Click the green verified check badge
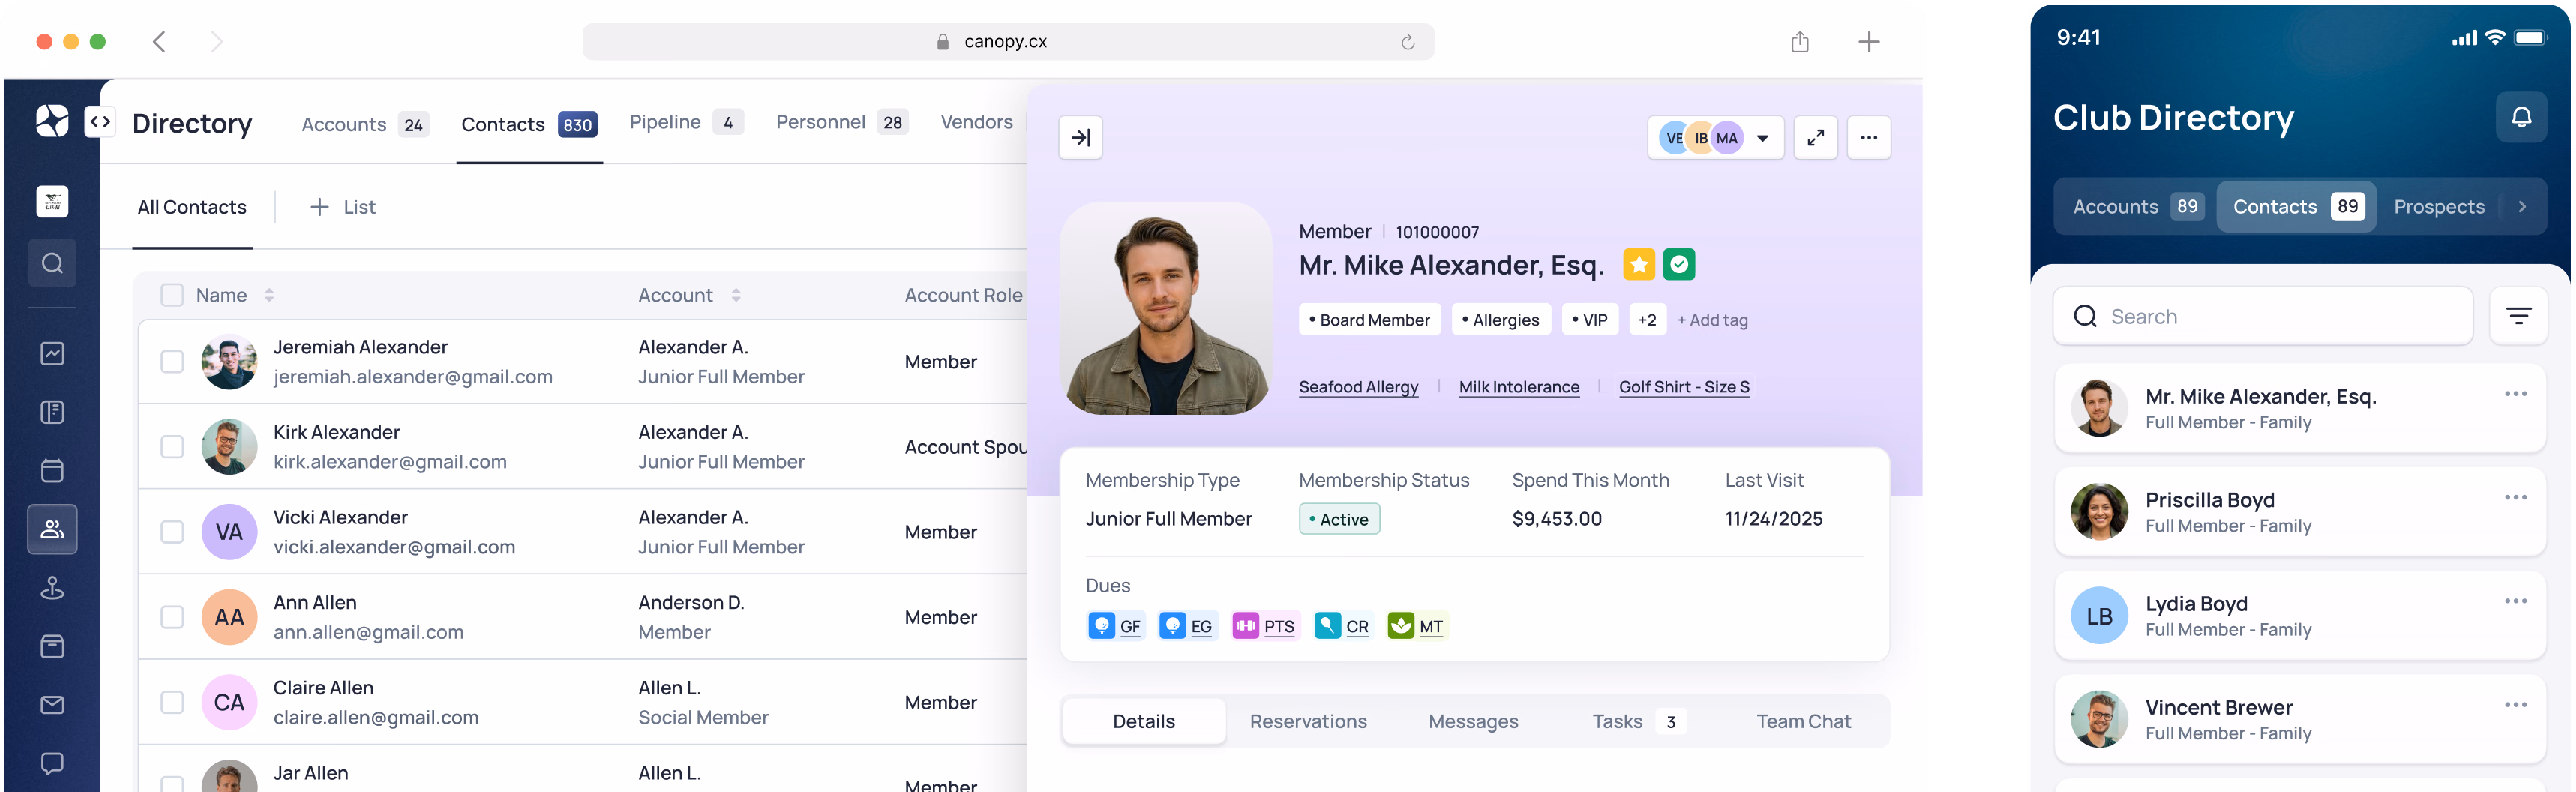The image size is (2576, 792). (x=1679, y=264)
